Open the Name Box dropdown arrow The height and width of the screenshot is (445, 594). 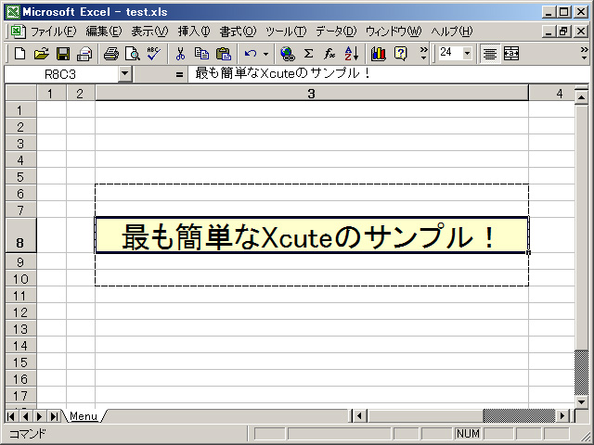coord(124,74)
